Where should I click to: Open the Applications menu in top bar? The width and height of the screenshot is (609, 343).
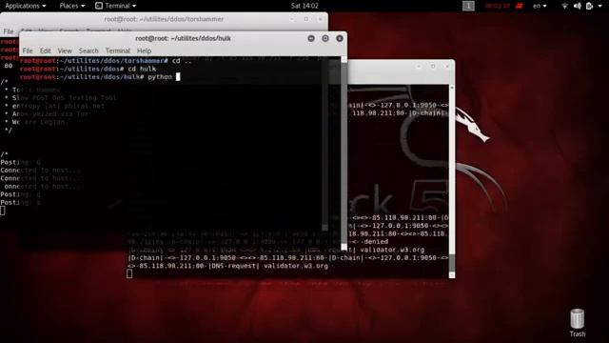[26, 6]
